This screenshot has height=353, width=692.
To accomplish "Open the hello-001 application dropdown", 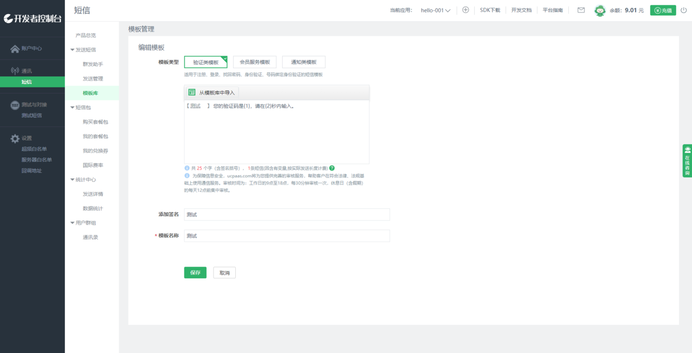I will click(436, 10).
